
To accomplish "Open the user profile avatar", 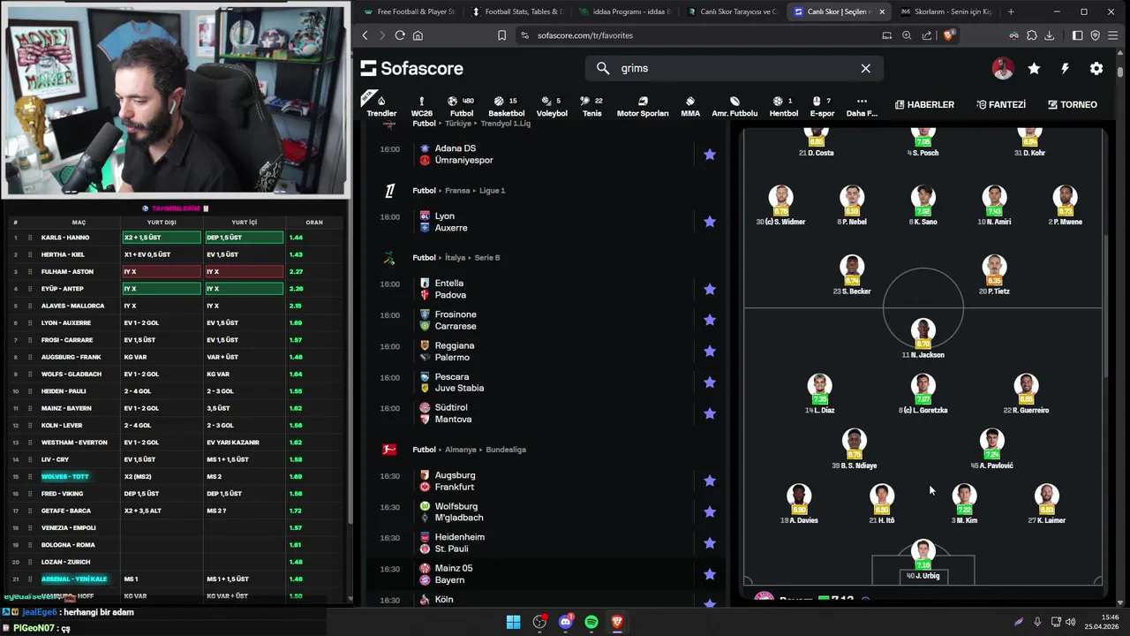I will pos(1003,68).
